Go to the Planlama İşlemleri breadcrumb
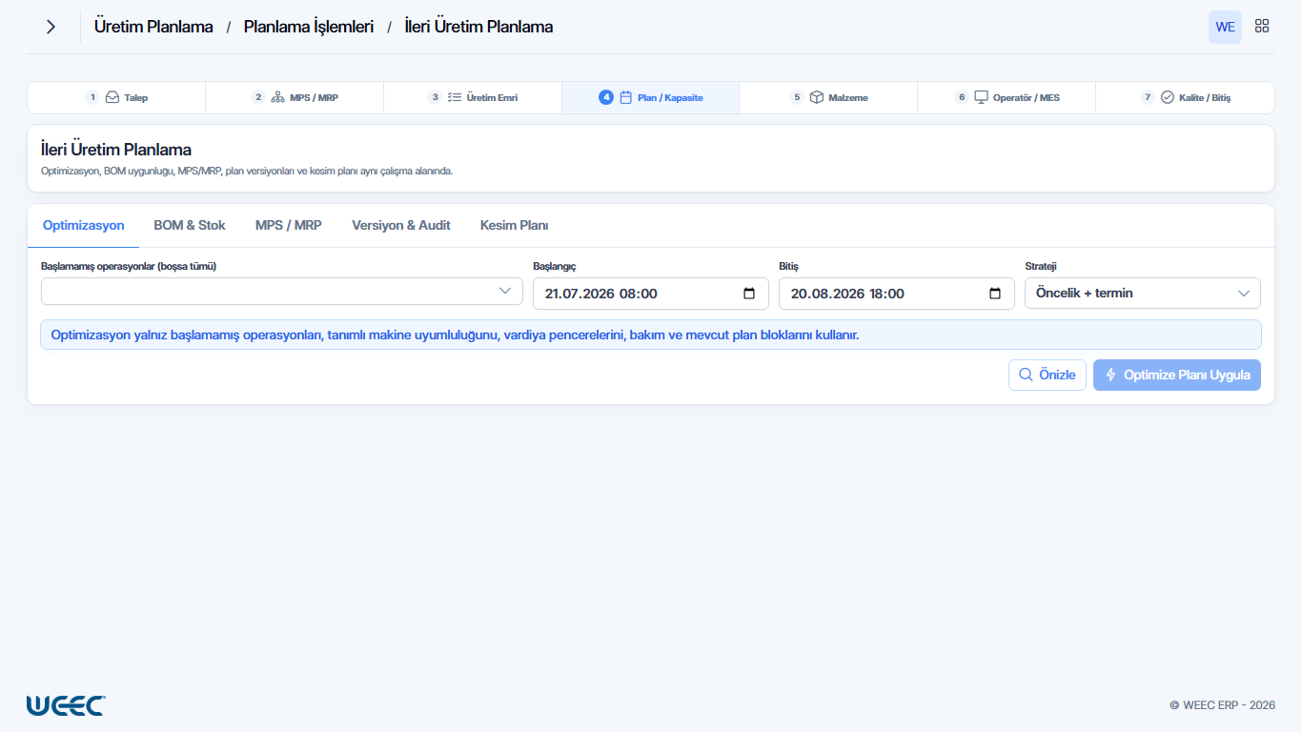Screen dimensions: 1302x732 (309, 27)
